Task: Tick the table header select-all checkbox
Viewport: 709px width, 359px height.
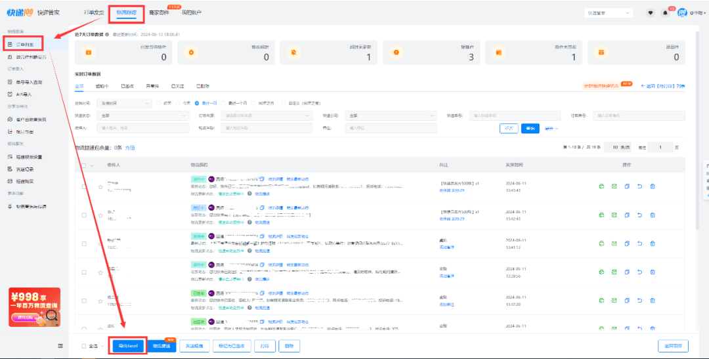Action: [x=83, y=165]
